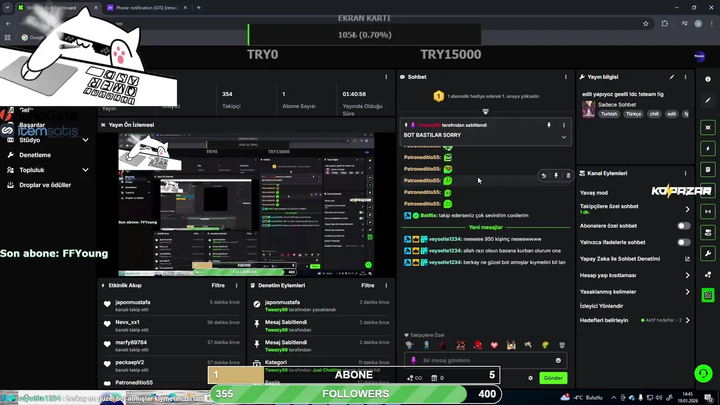Viewport: 720px width, 405px height.
Task: Open Denetleme in the left sidebar
Action: (x=35, y=155)
